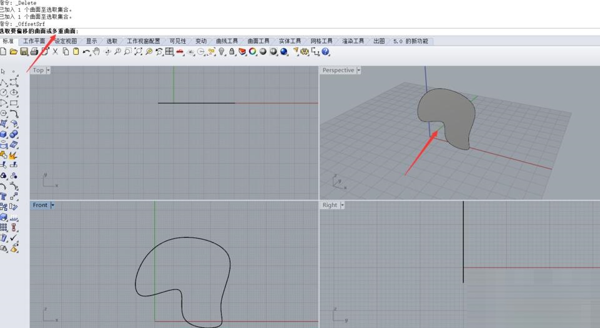Click the Undo arrow icon
The height and width of the screenshot is (328, 600).
86,52
